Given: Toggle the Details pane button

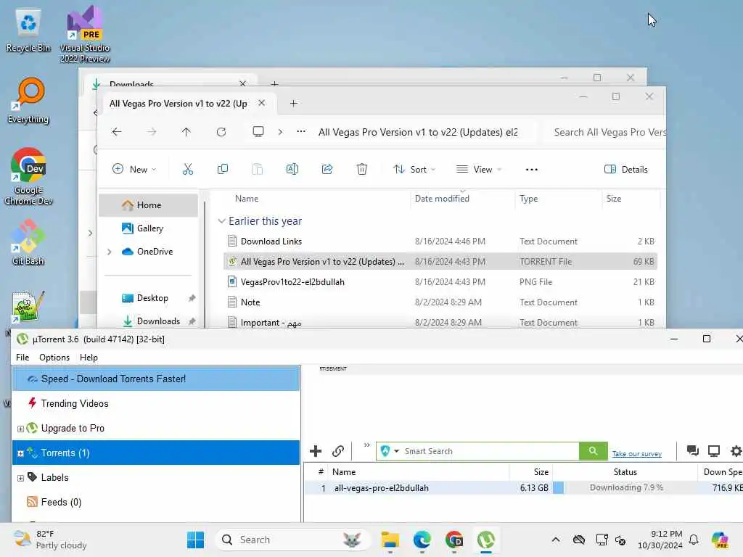Looking at the screenshot, I should click(x=626, y=169).
